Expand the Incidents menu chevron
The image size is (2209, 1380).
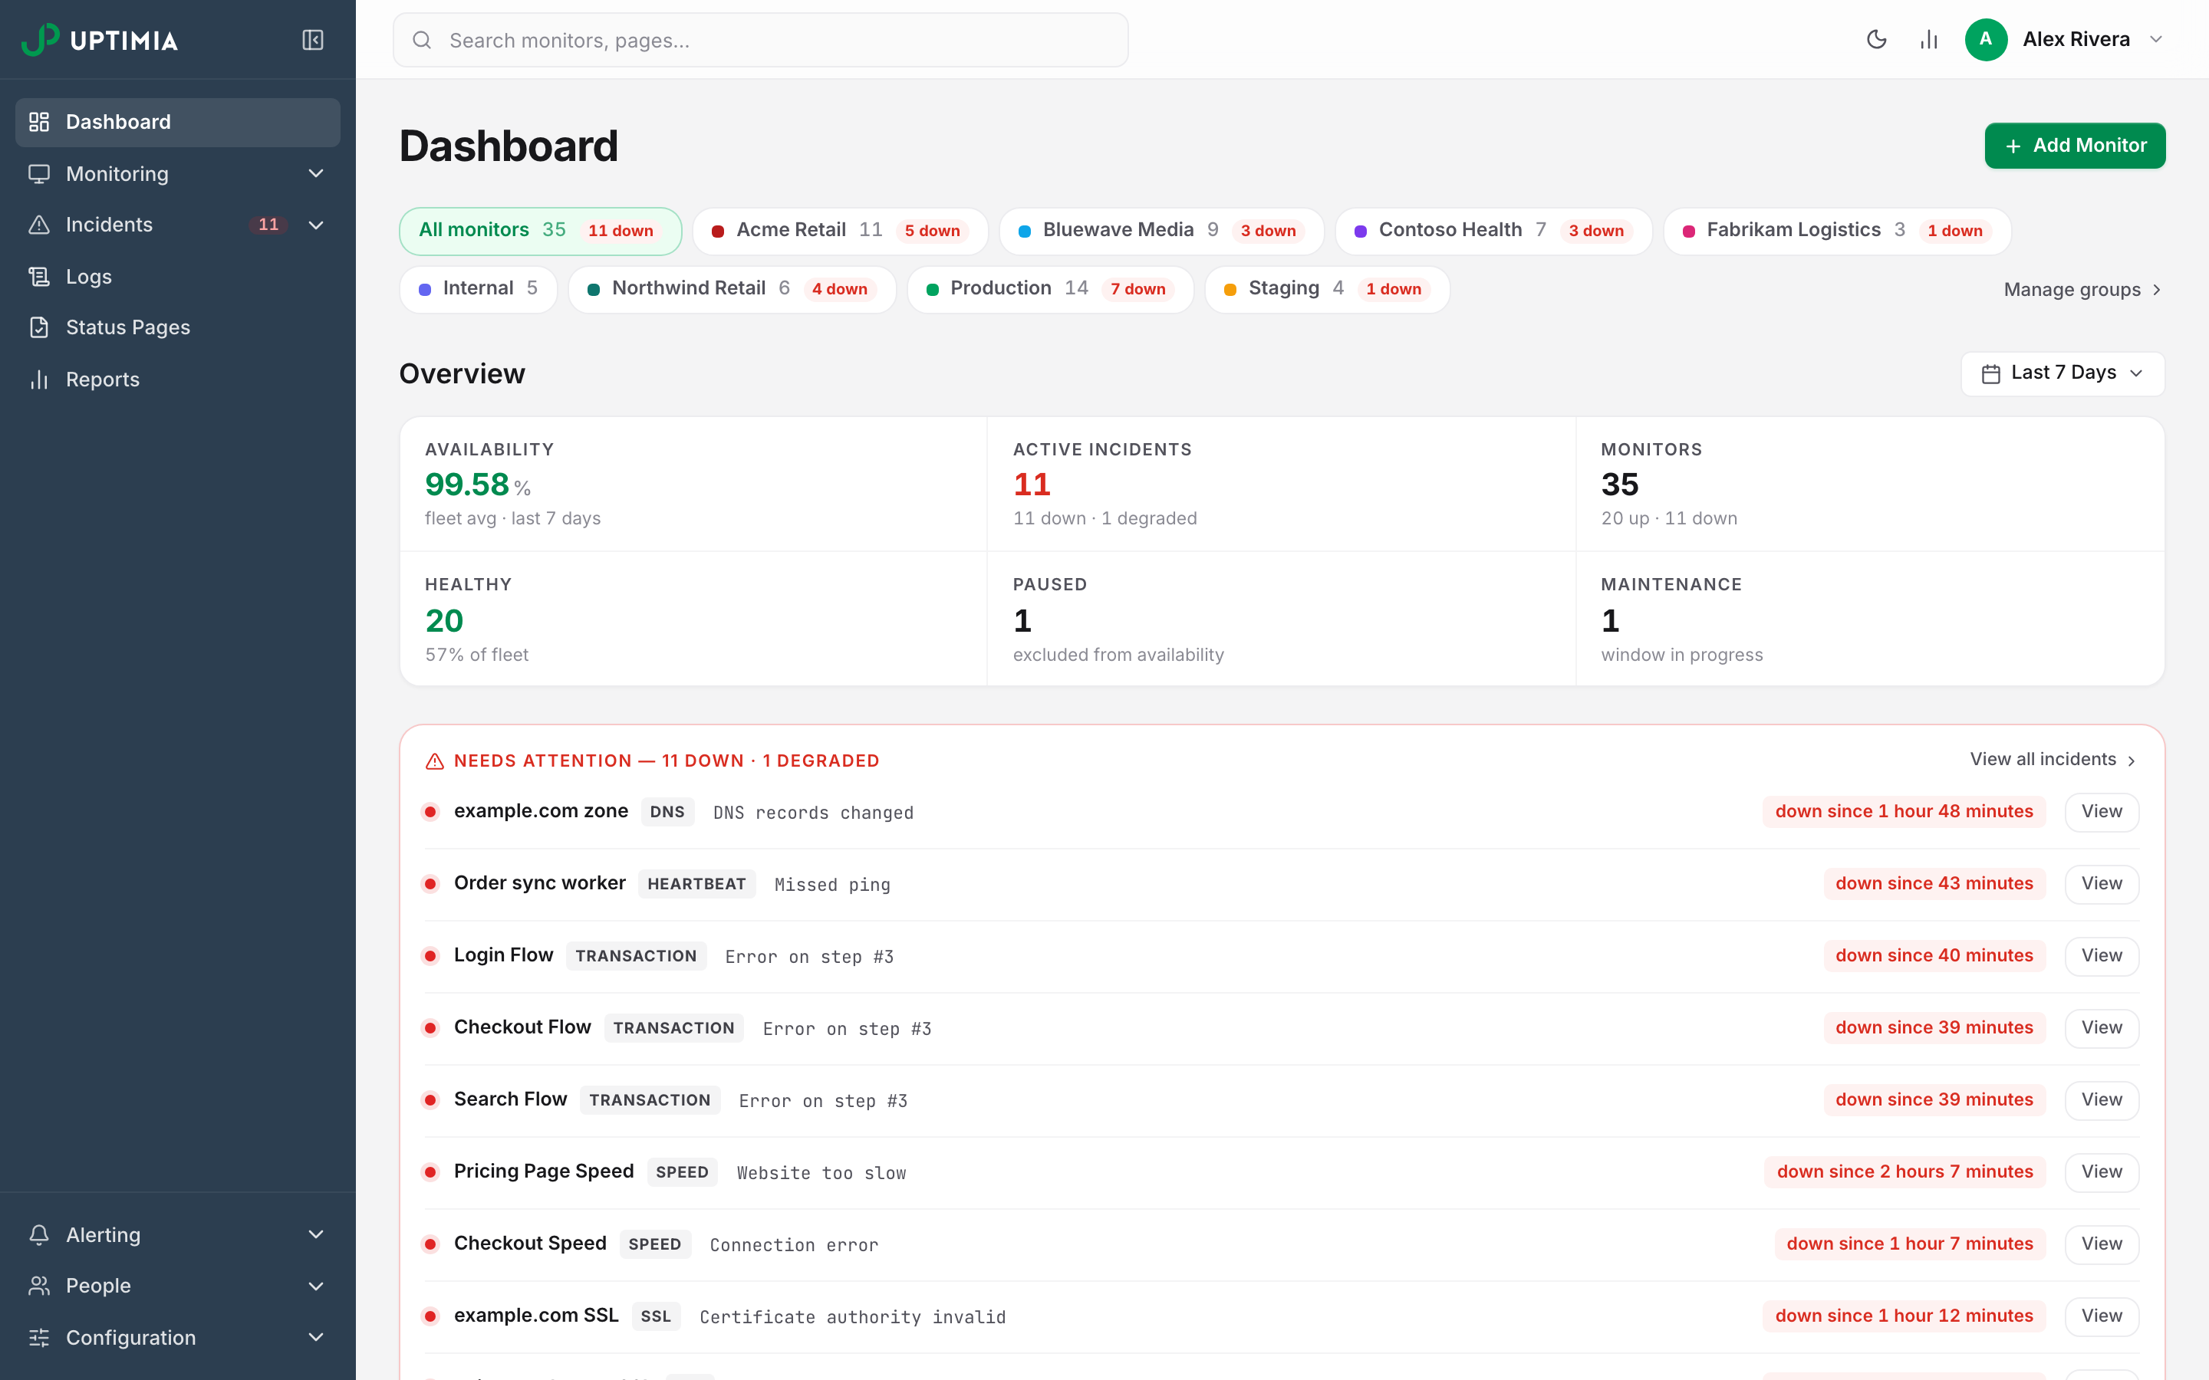[x=316, y=225]
